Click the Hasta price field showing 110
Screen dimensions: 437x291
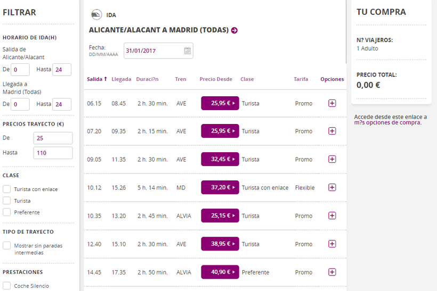(x=53, y=153)
